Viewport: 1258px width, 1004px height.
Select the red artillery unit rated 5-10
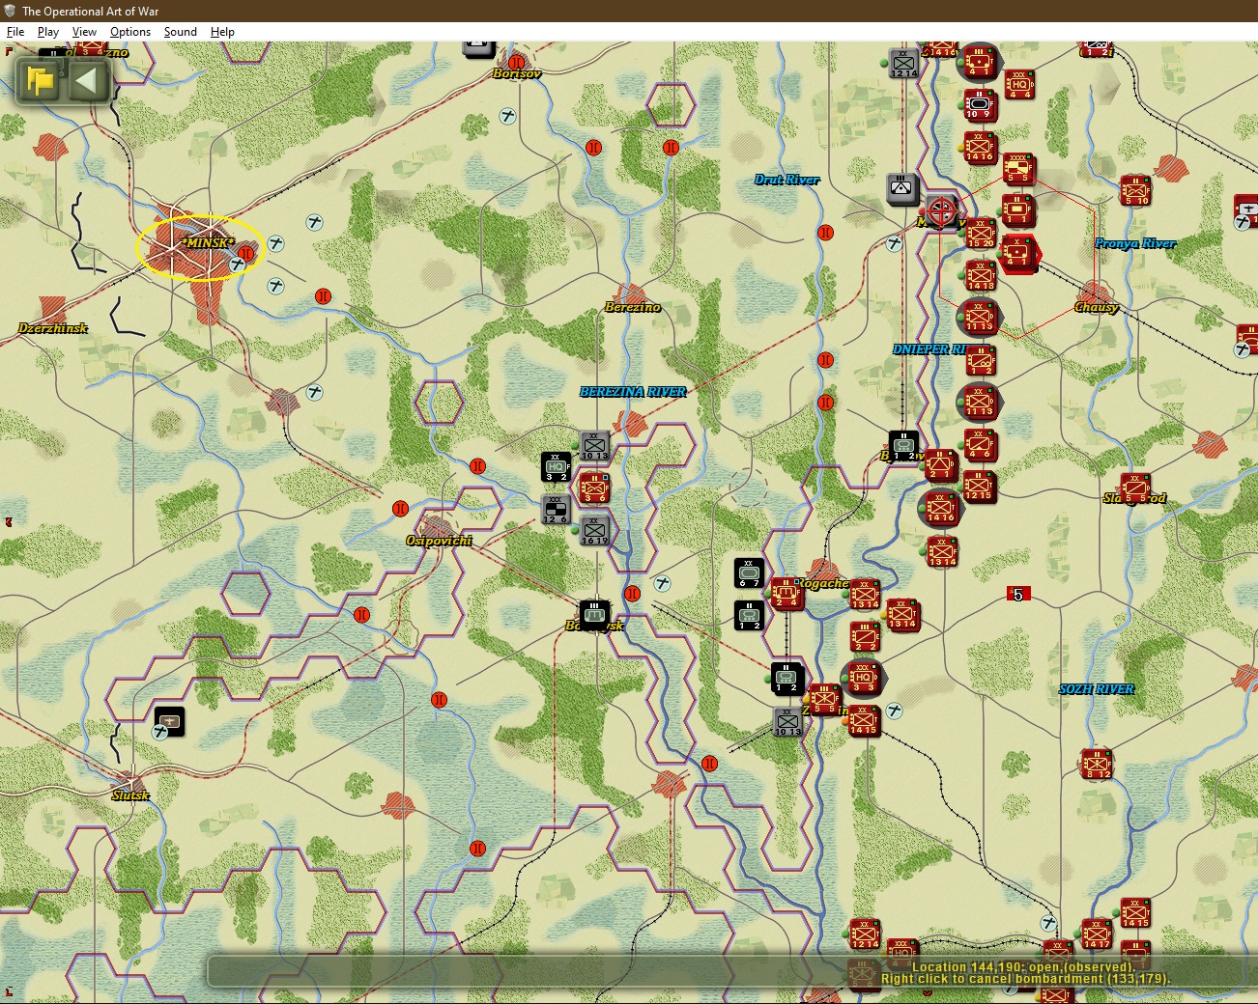pos(1135,191)
